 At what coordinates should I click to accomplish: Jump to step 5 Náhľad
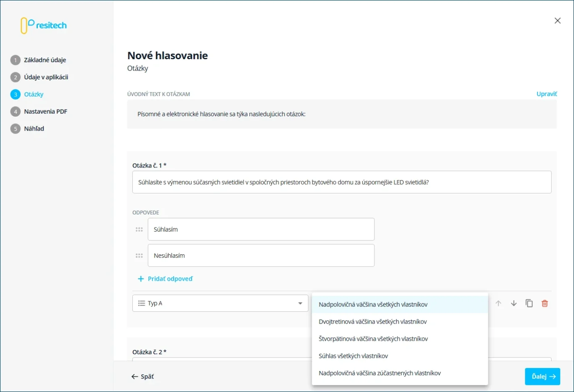[x=27, y=129]
